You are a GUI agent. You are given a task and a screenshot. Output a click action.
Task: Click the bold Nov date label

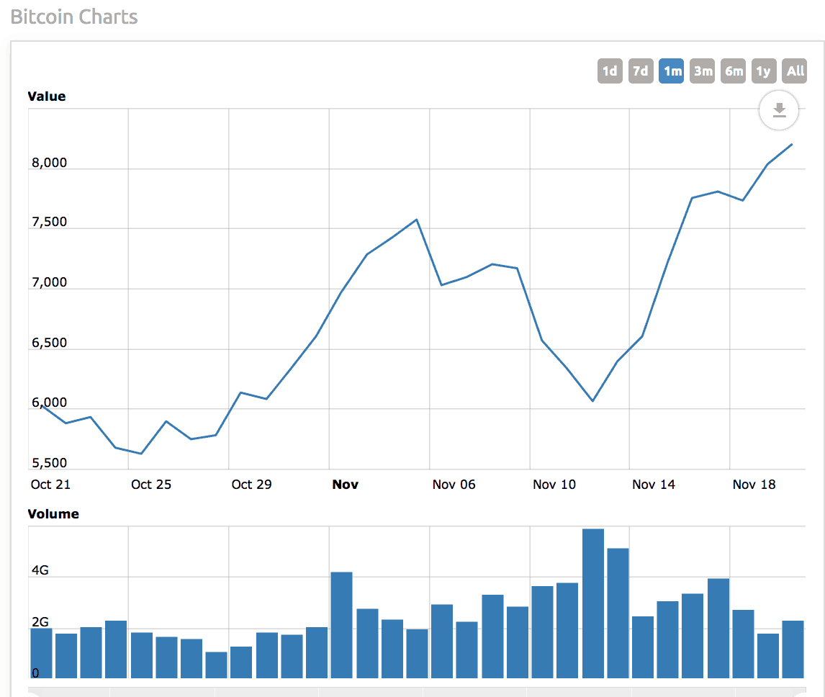pyautogui.click(x=345, y=485)
